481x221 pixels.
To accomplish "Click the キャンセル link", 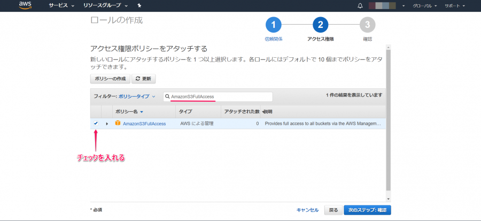I will click(307, 210).
